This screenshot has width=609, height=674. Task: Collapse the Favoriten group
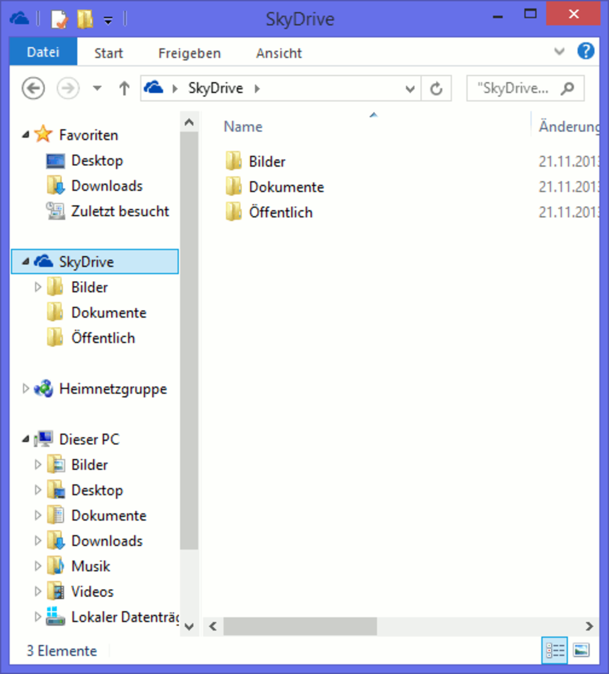[25, 135]
